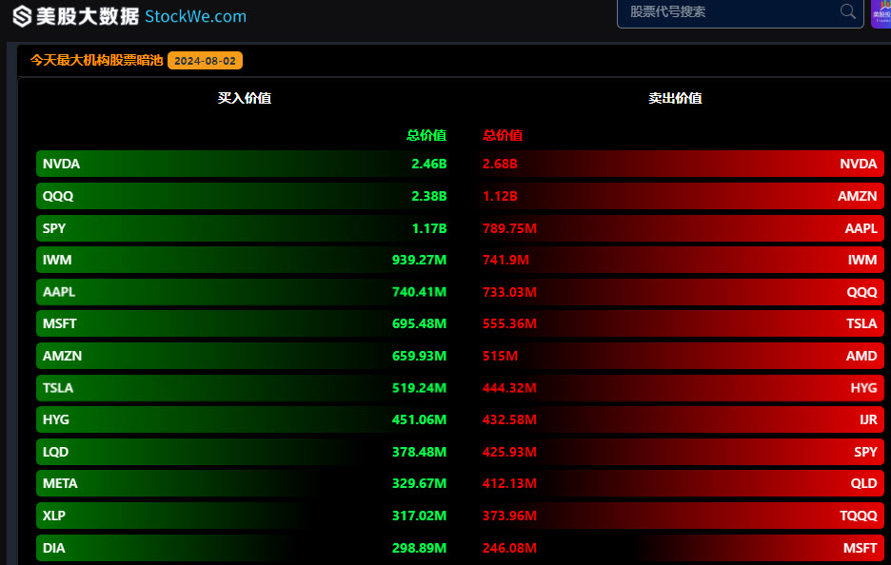The image size is (891, 565).
Task: Click the 298.89M buy value
Action: coord(420,548)
